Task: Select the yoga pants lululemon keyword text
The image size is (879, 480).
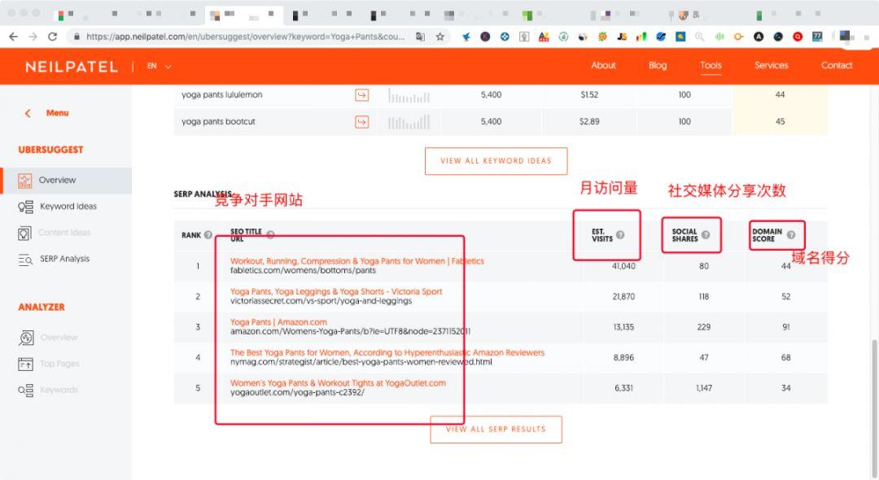Action: 222,94
